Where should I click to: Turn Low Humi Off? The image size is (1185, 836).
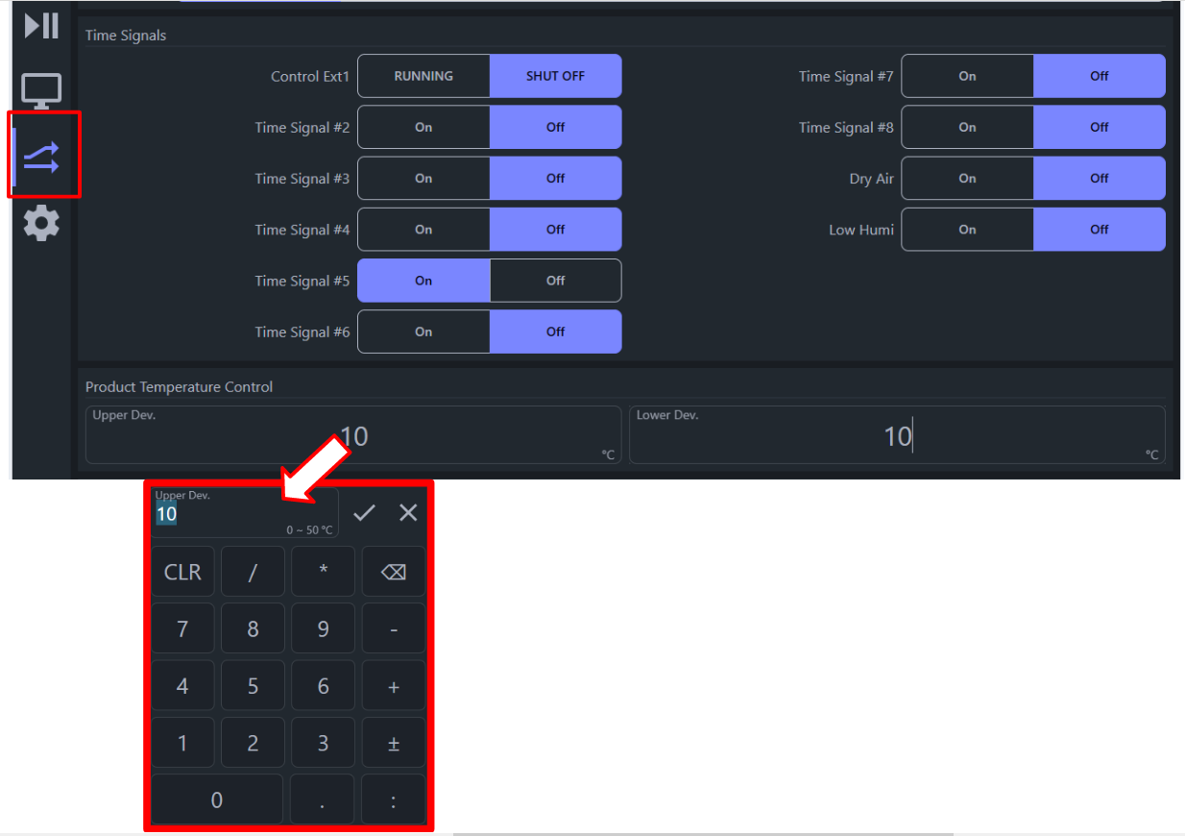point(1100,229)
